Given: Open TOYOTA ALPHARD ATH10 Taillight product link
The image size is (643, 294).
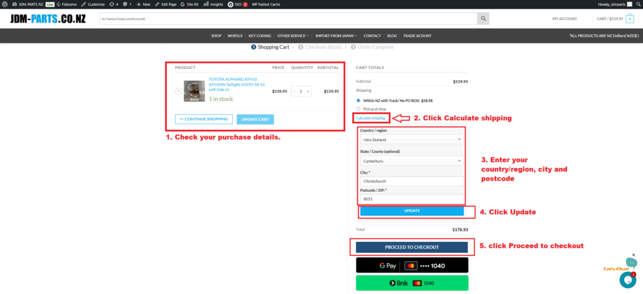Looking at the screenshot, I should tap(237, 85).
